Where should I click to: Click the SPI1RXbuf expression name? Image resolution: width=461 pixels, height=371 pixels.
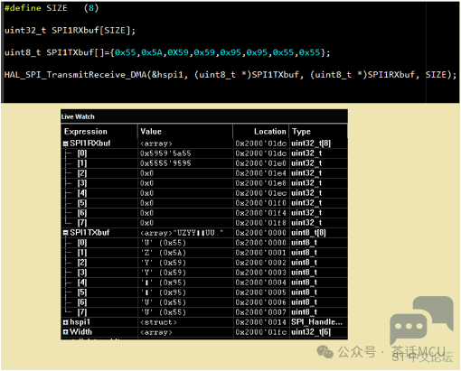click(90, 144)
